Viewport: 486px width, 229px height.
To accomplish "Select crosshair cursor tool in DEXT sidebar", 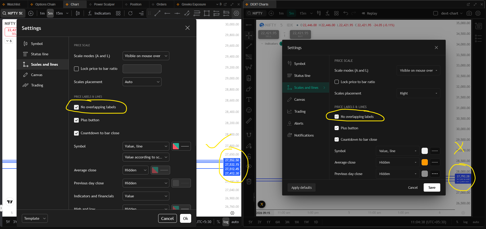I will click(x=249, y=35).
